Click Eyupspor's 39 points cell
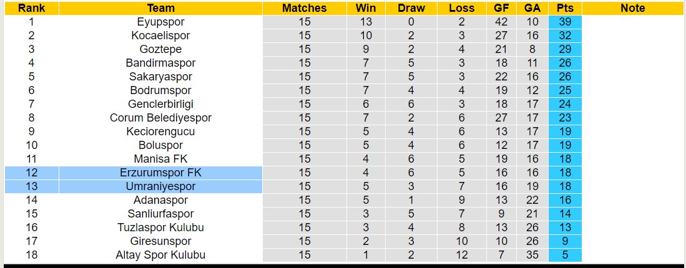This screenshot has width=686, height=268. (x=565, y=22)
